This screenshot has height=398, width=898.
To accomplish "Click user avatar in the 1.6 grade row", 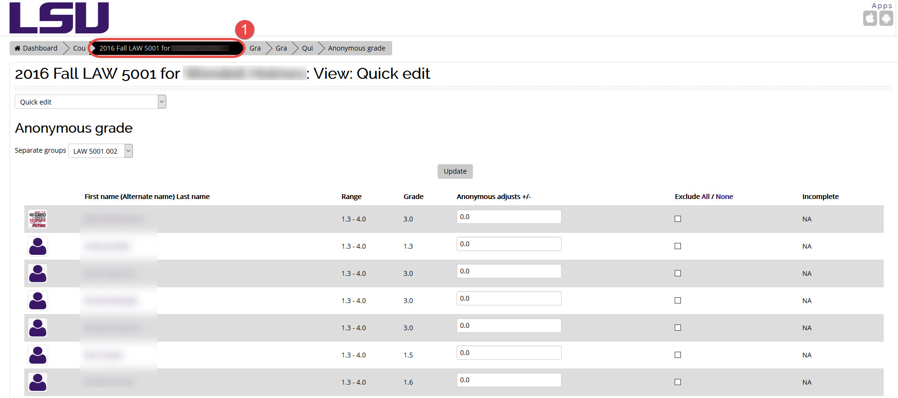I will pyautogui.click(x=38, y=382).
